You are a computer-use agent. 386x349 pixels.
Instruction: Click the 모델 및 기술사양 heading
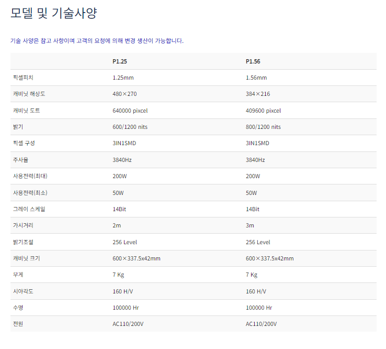click(54, 13)
